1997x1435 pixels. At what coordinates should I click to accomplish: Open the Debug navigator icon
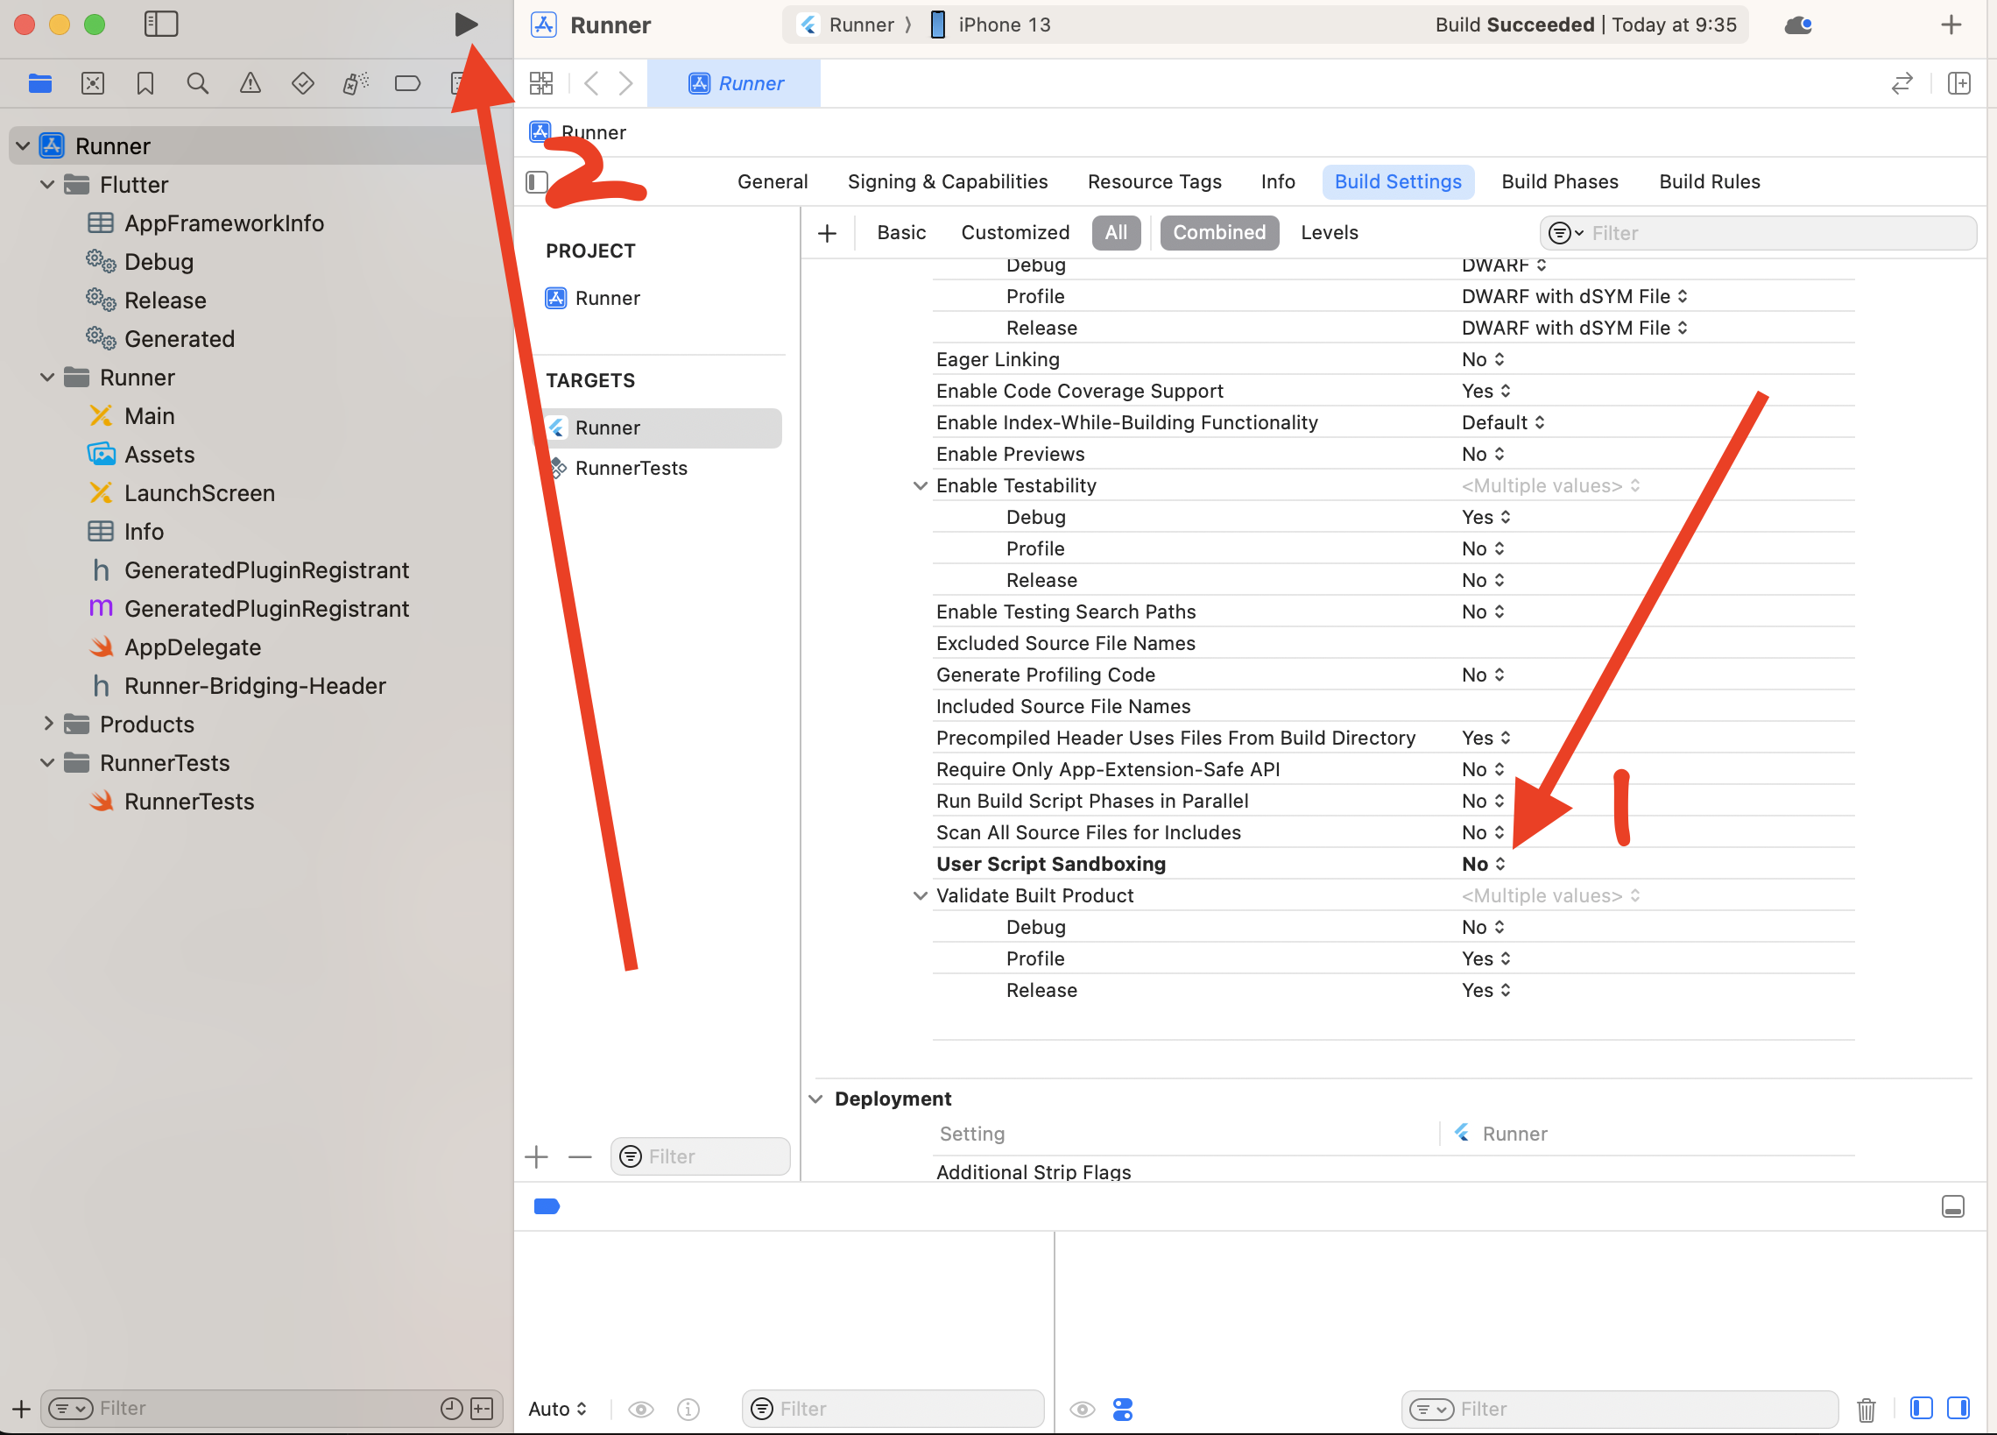pyautogui.click(x=355, y=84)
